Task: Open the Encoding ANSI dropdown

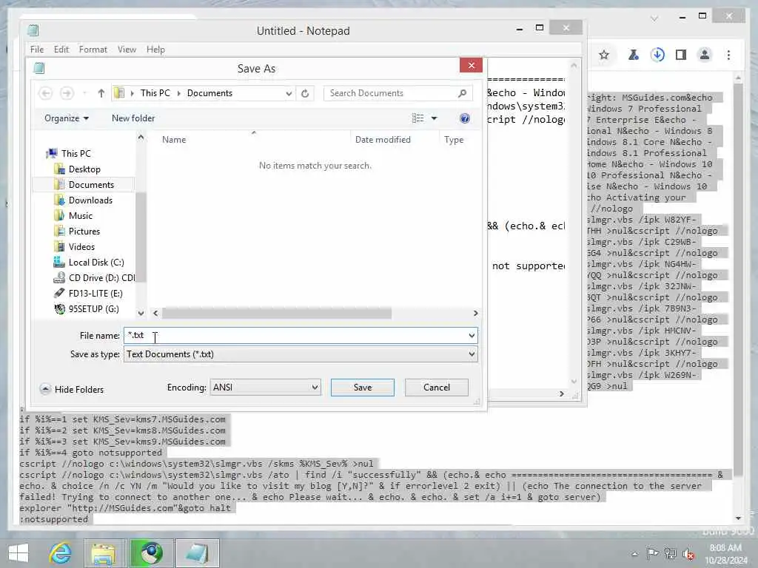Action: pyautogui.click(x=266, y=388)
